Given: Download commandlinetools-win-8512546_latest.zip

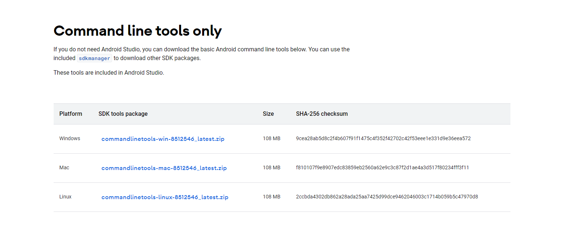Looking at the screenshot, I should [x=163, y=139].
